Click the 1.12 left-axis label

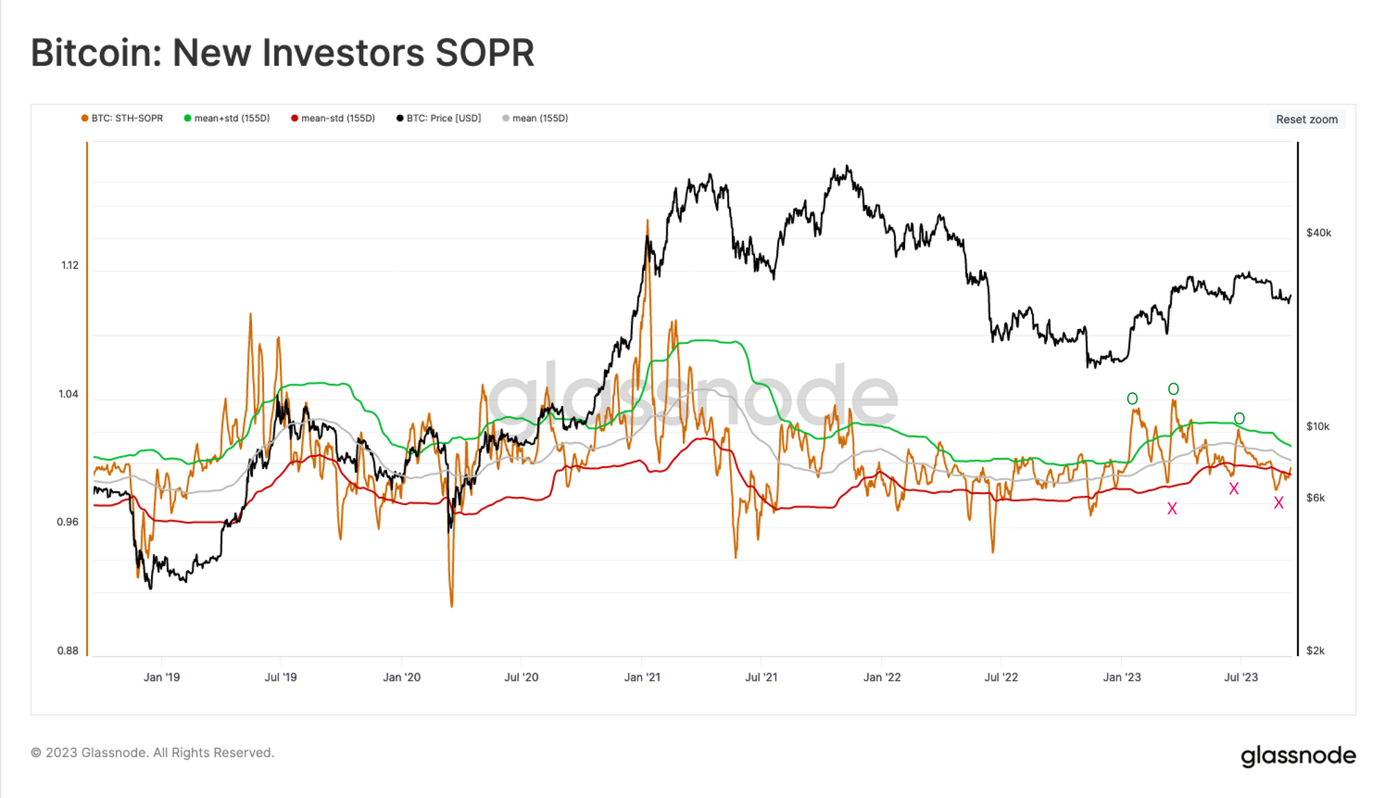[x=70, y=265]
